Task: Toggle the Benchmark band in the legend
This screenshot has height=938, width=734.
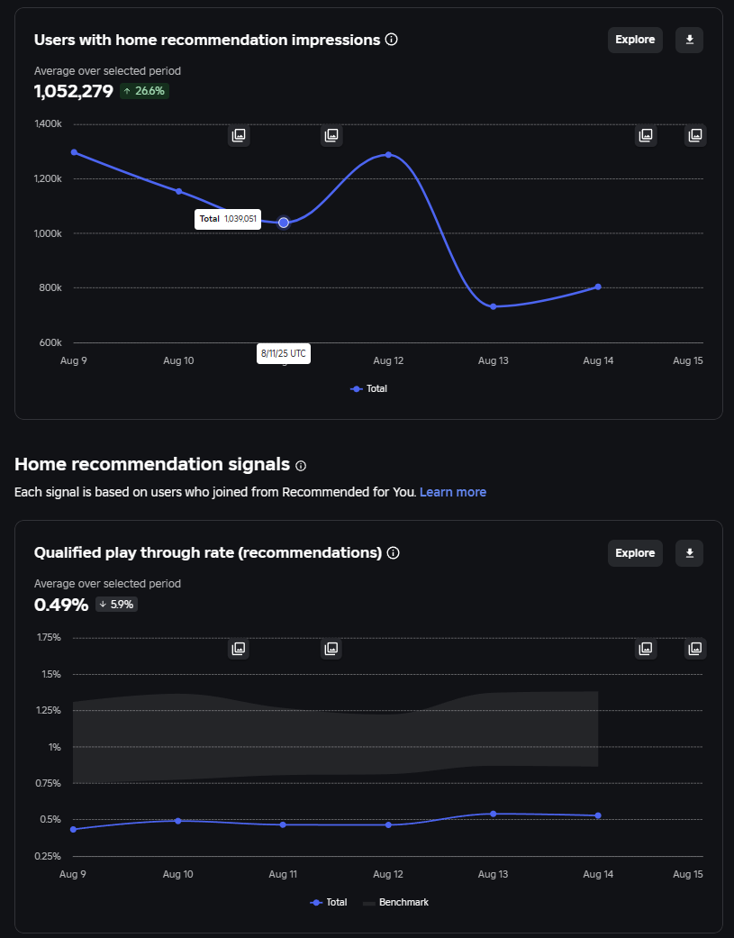Action: coord(395,902)
